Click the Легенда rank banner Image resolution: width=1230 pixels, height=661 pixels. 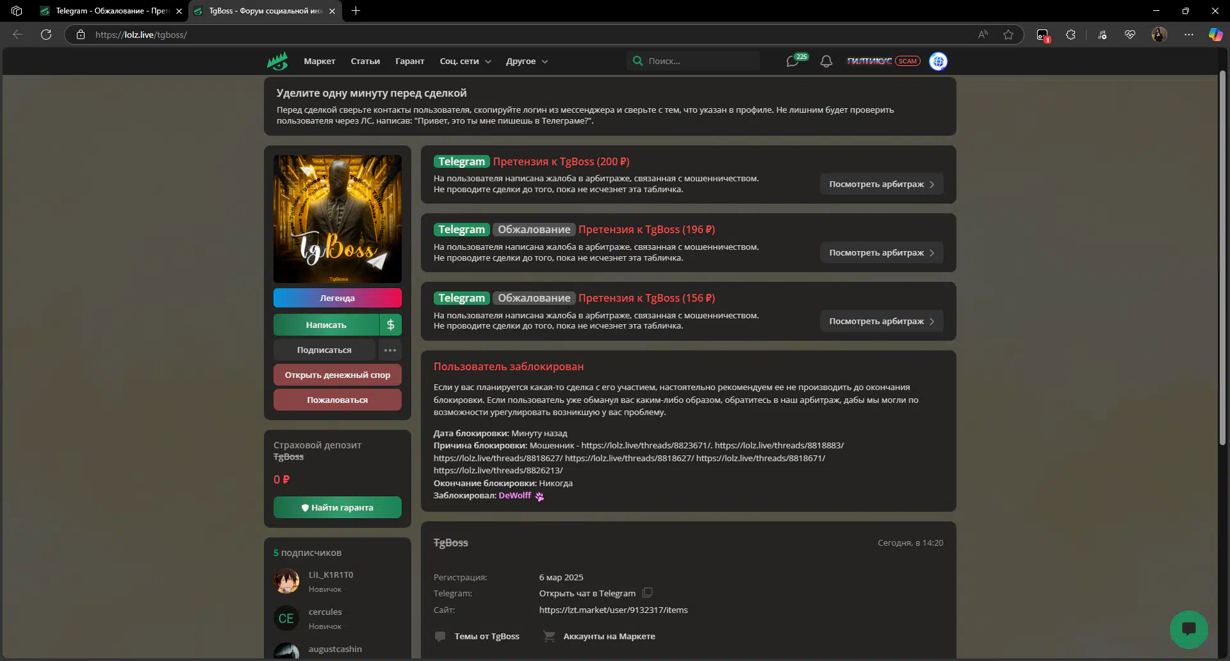pyautogui.click(x=338, y=298)
